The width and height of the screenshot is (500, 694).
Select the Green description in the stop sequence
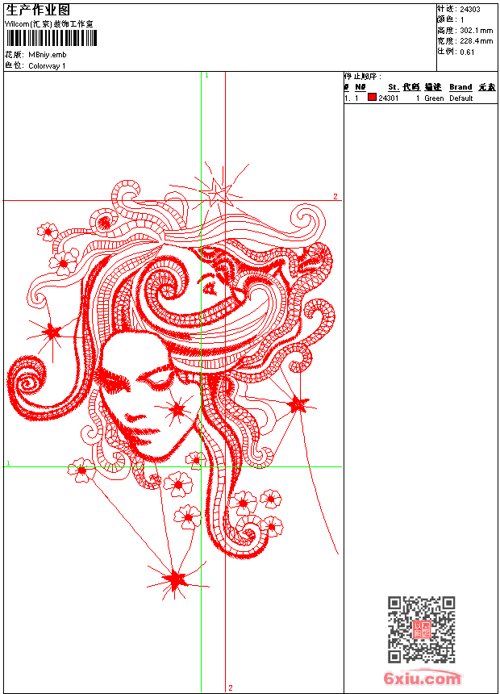(434, 98)
